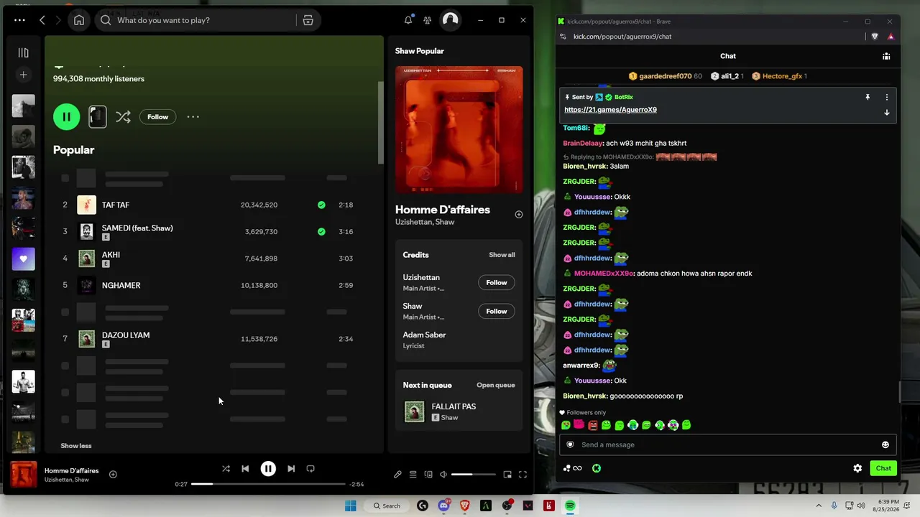Show all credits for the song

point(502,255)
